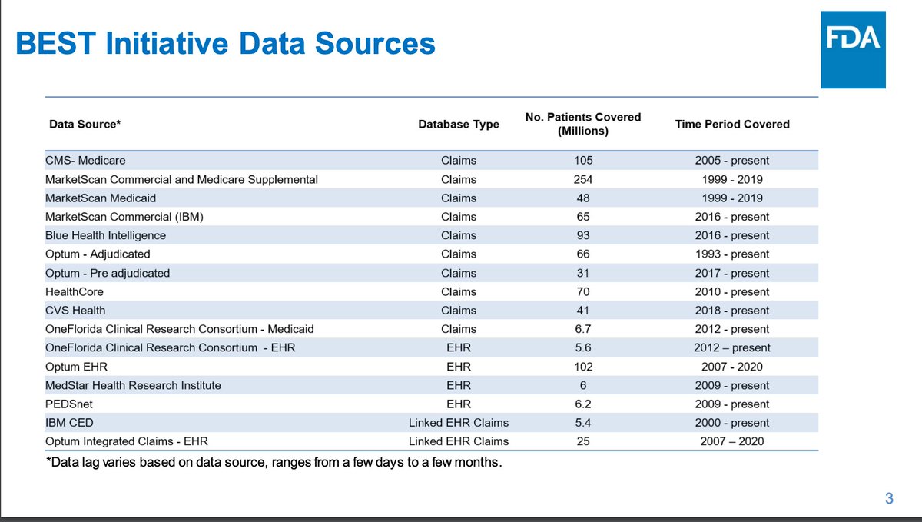The height and width of the screenshot is (522, 922).
Task: Click patient count 25
Action: [583, 441]
